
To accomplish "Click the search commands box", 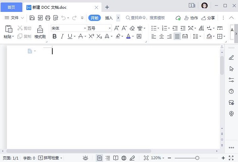I will click(x=146, y=18).
